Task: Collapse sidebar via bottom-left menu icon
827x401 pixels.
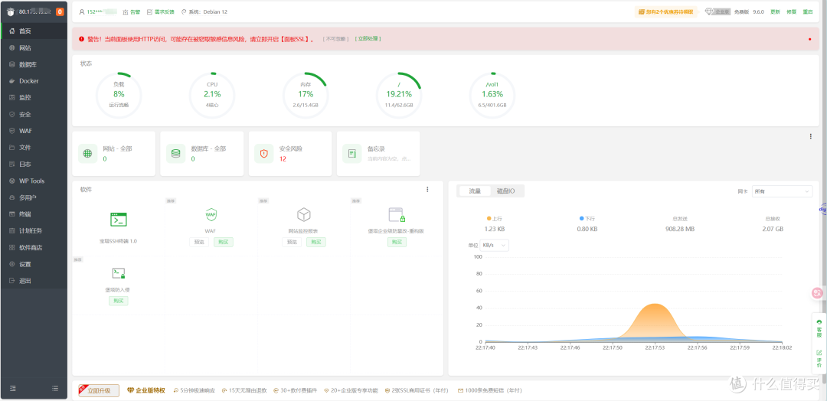Action: click(13, 388)
